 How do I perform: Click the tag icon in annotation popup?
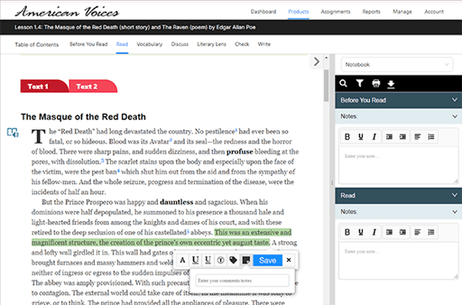coord(233,260)
